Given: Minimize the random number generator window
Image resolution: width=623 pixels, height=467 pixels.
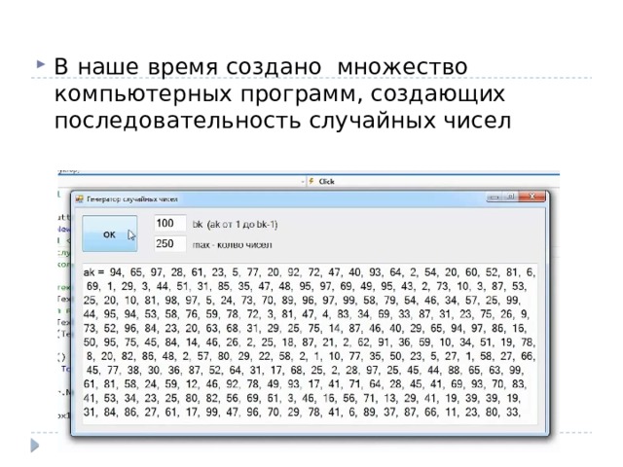Looking at the screenshot, I should [x=494, y=197].
